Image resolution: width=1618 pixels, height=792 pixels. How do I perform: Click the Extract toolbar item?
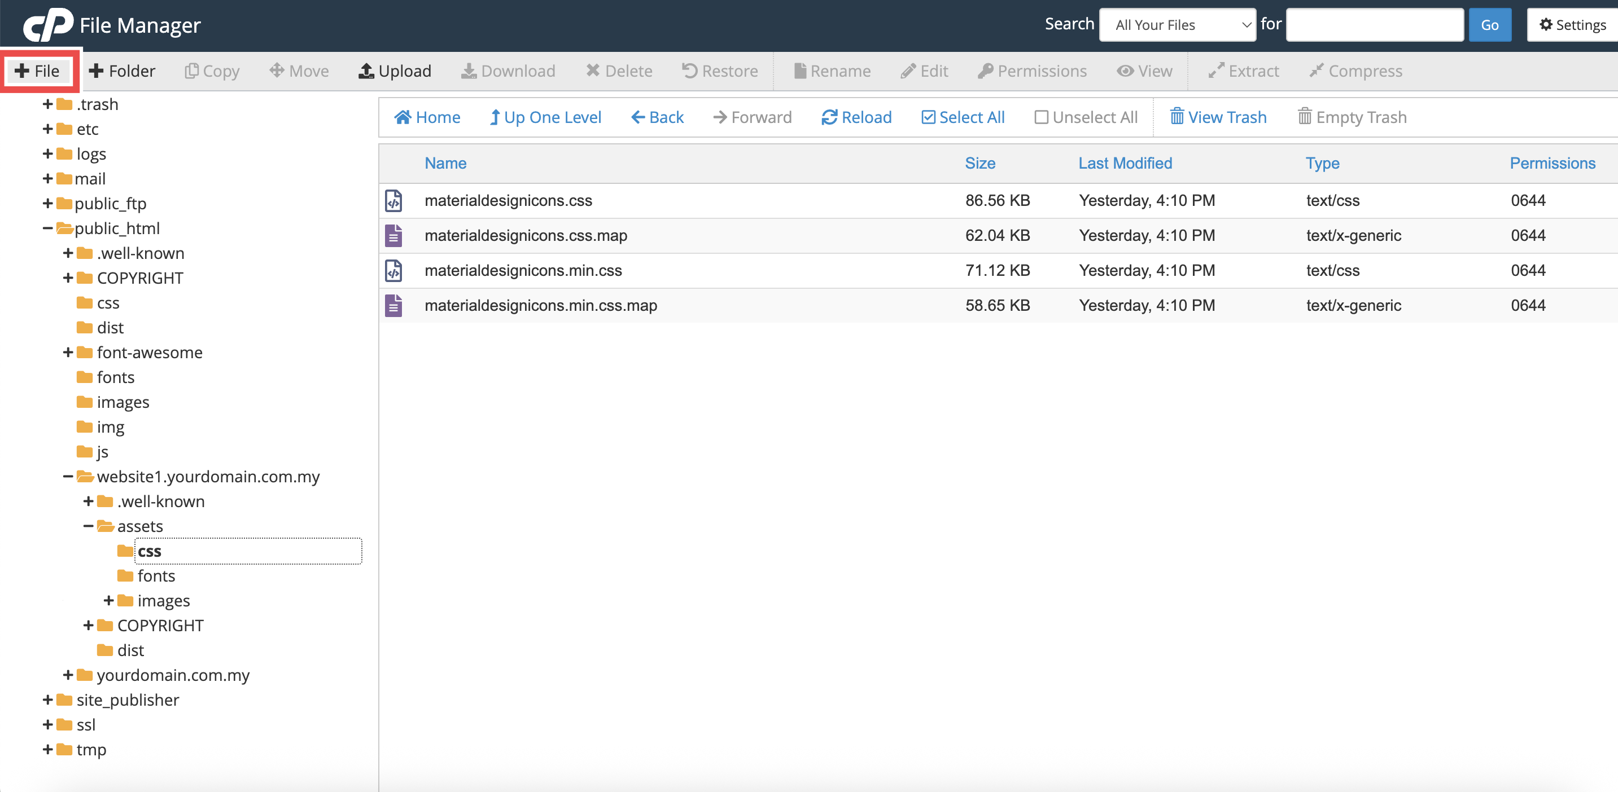coord(1244,71)
